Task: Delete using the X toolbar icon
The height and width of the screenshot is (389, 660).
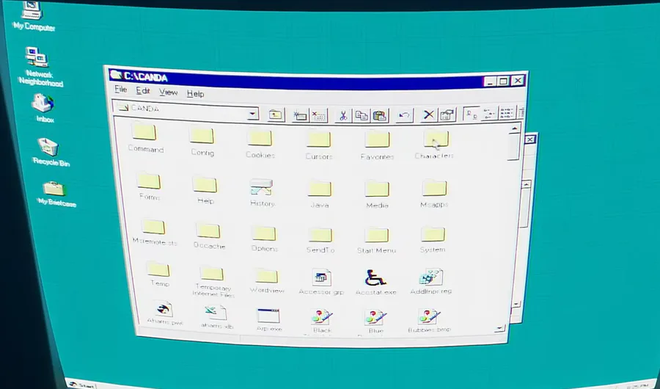Action: pos(429,114)
